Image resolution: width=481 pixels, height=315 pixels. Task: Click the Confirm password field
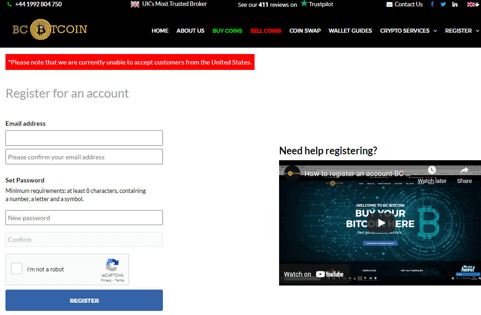84,240
